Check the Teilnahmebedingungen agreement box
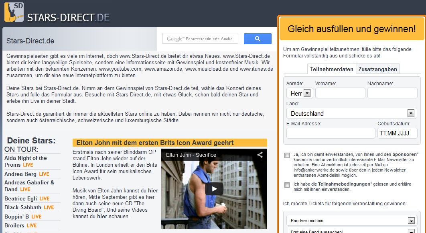This screenshot has height=233, width=426. point(287,185)
